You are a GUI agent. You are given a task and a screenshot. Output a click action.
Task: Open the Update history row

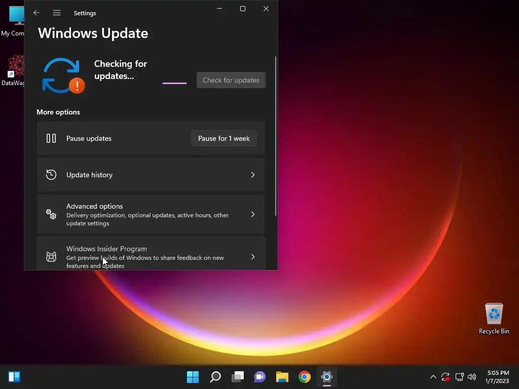[151, 175]
